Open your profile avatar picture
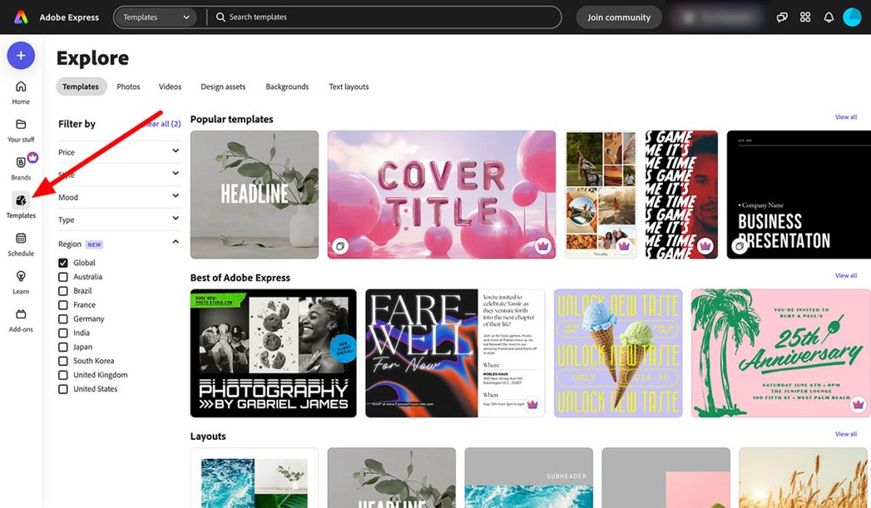 [851, 16]
